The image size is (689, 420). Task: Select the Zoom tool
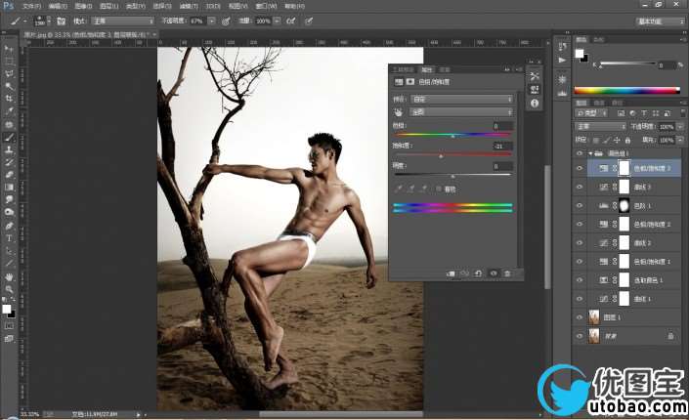9,289
